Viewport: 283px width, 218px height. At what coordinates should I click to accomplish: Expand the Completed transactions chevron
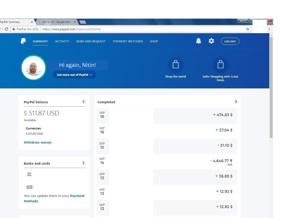click(236, 101)
